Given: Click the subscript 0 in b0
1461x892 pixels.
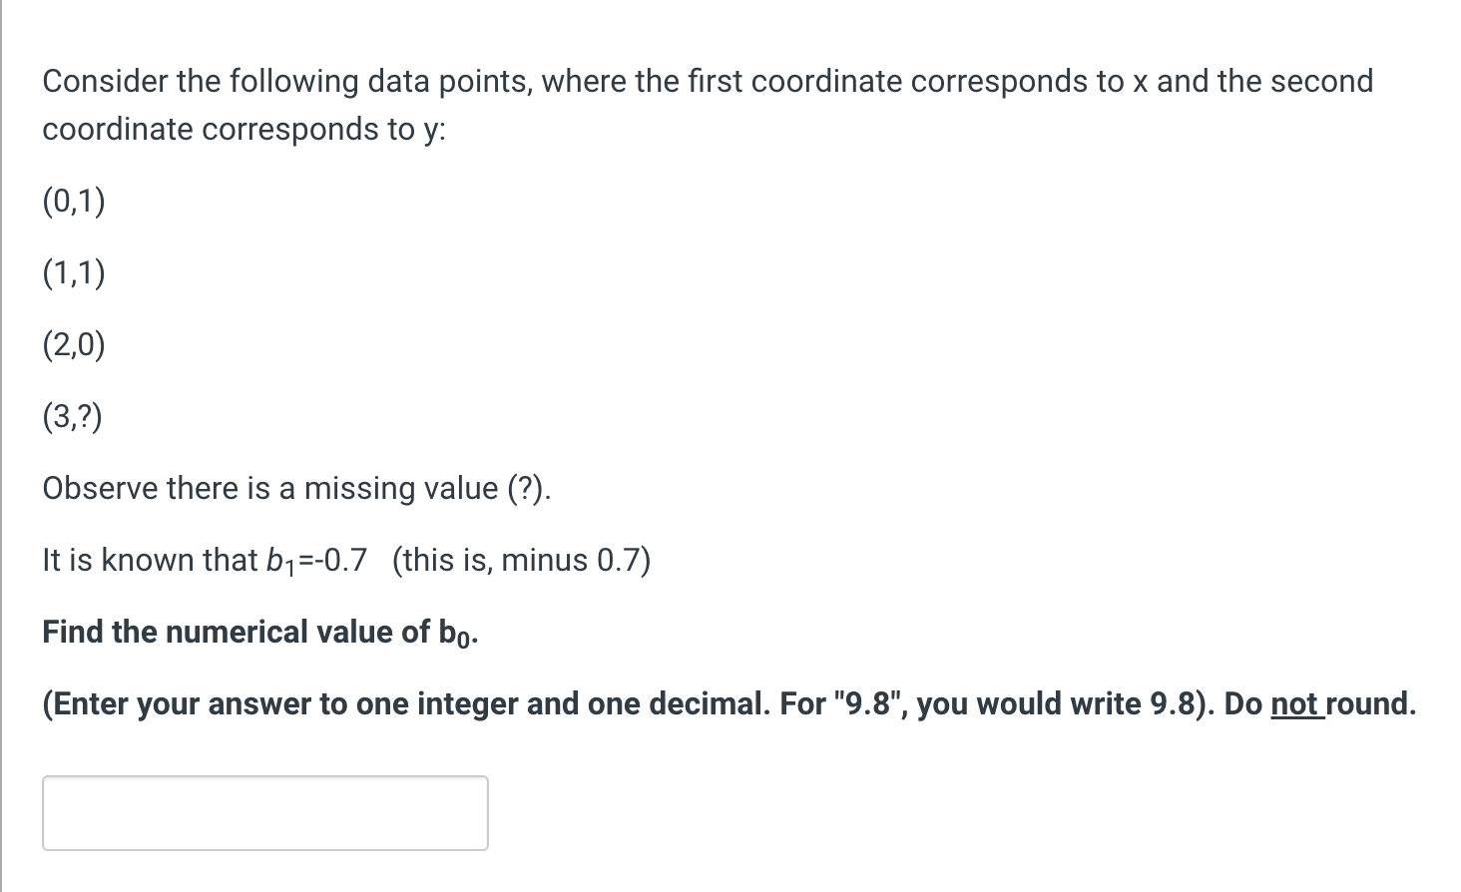Looking at the screenshot, I should click(462, 641).
